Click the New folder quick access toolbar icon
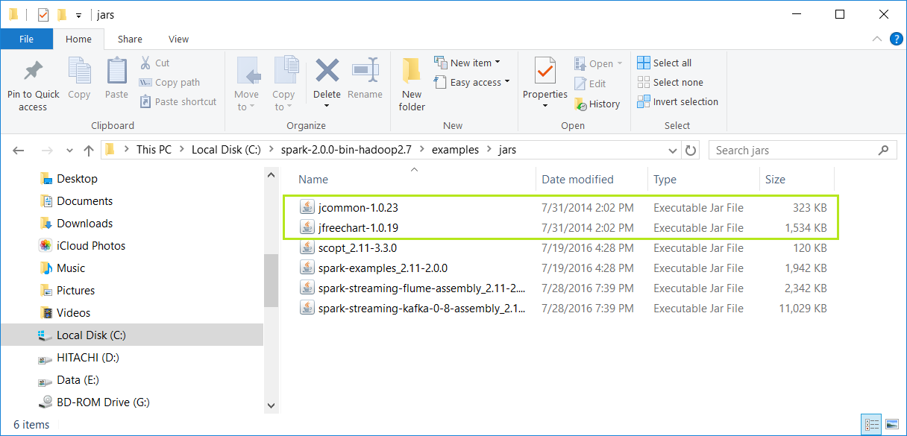 [x=63, y=15]
